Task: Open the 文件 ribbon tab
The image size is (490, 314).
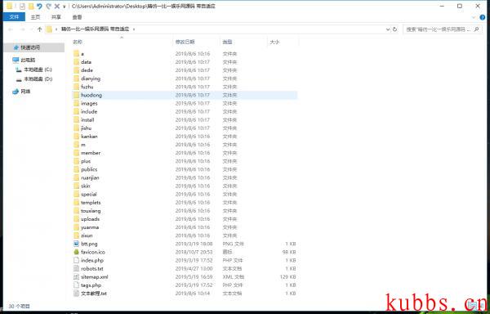Action: 14,17
